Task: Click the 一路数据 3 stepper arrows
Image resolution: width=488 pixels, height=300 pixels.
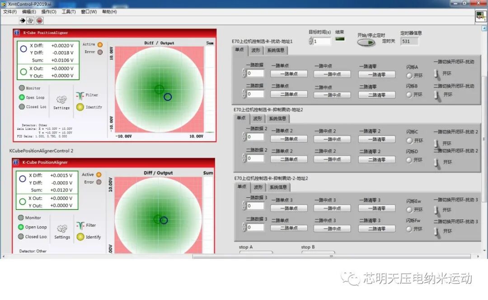Action: pyautogui.click(x=244, y=205)
